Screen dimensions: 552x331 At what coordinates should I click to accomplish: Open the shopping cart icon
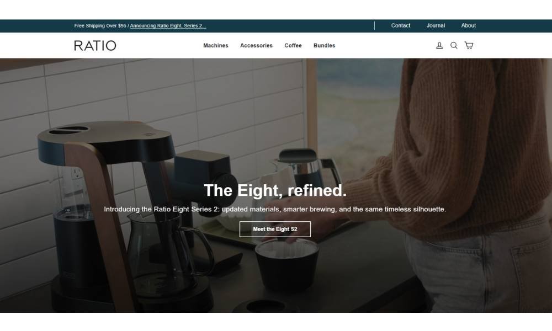[469, 45]
